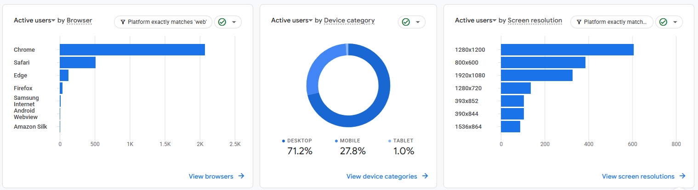
Task: Open Active users metric dropdown in Browser card
Action: tap(34, 21)
